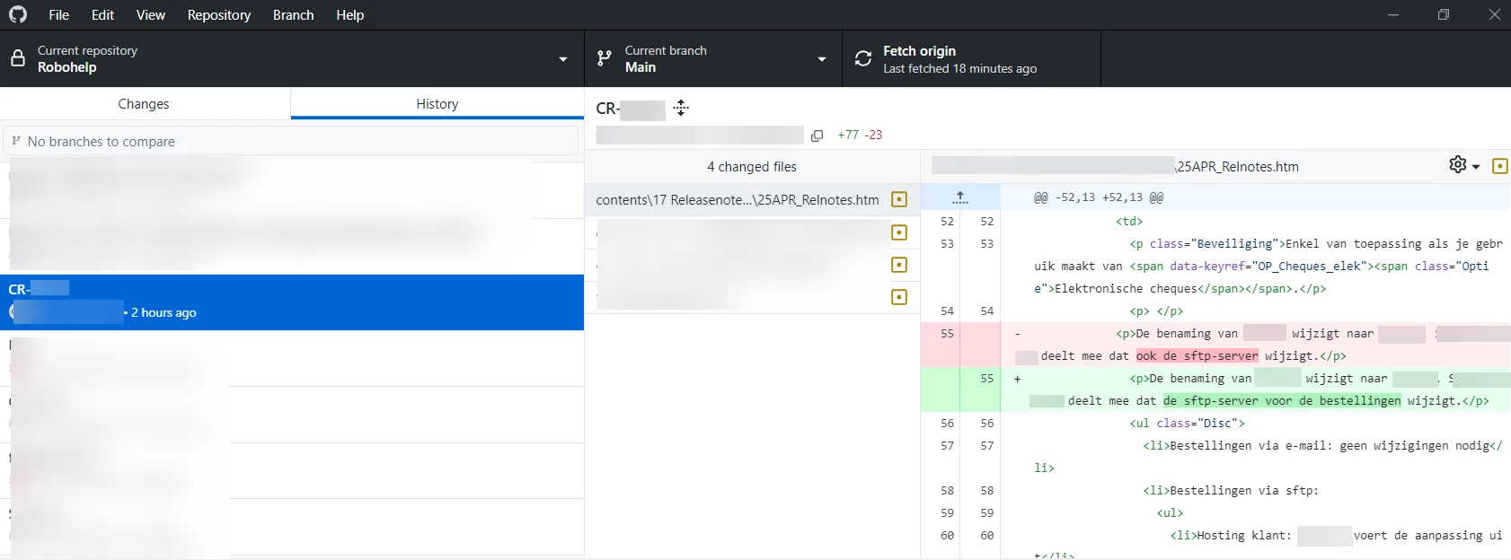Open the Branch menu

pyautogui.click(x=293, y=15)
